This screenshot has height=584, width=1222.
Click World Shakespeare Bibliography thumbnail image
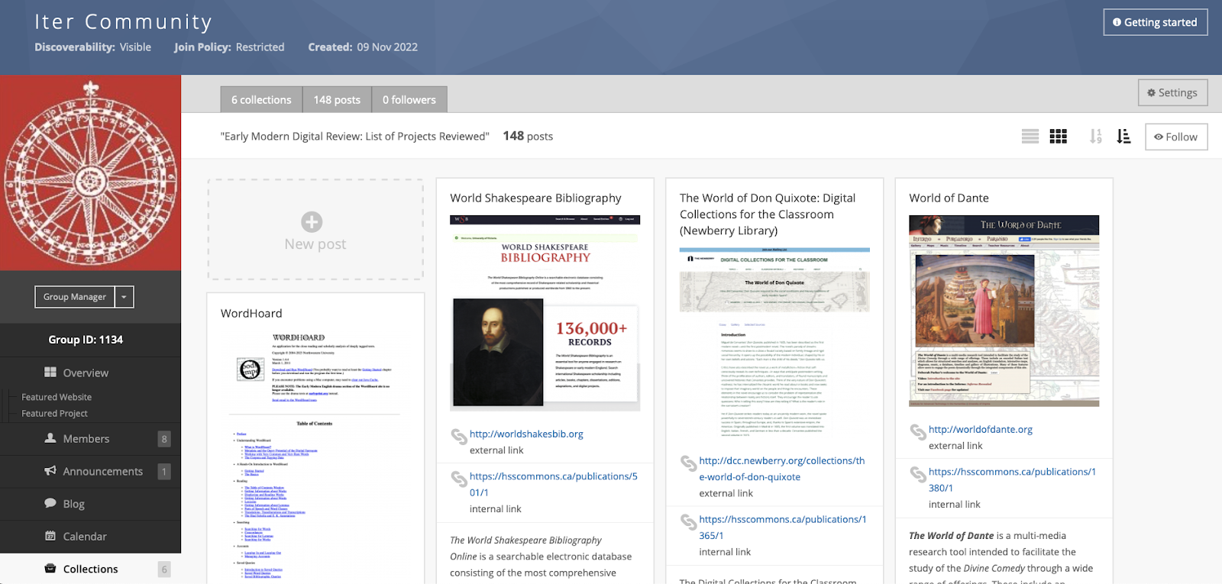[545, 313]
